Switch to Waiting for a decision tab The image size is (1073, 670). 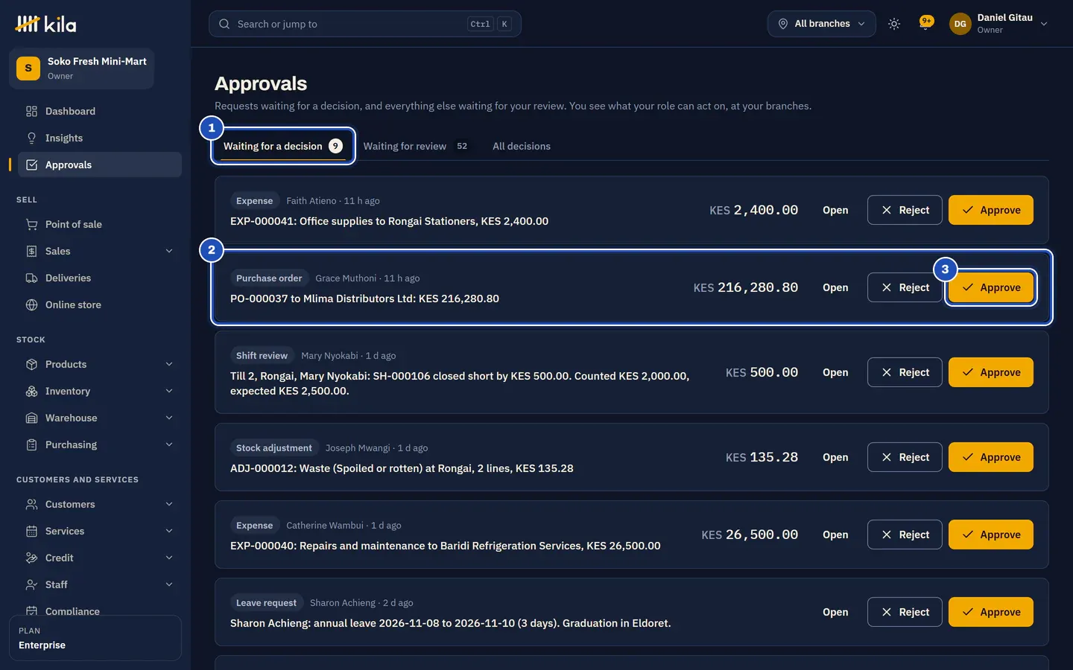(x=283, y=146)
